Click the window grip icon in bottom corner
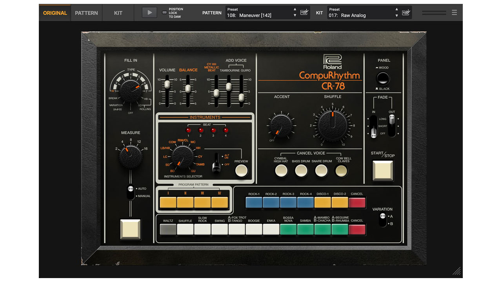 click(x=457, y=271)
